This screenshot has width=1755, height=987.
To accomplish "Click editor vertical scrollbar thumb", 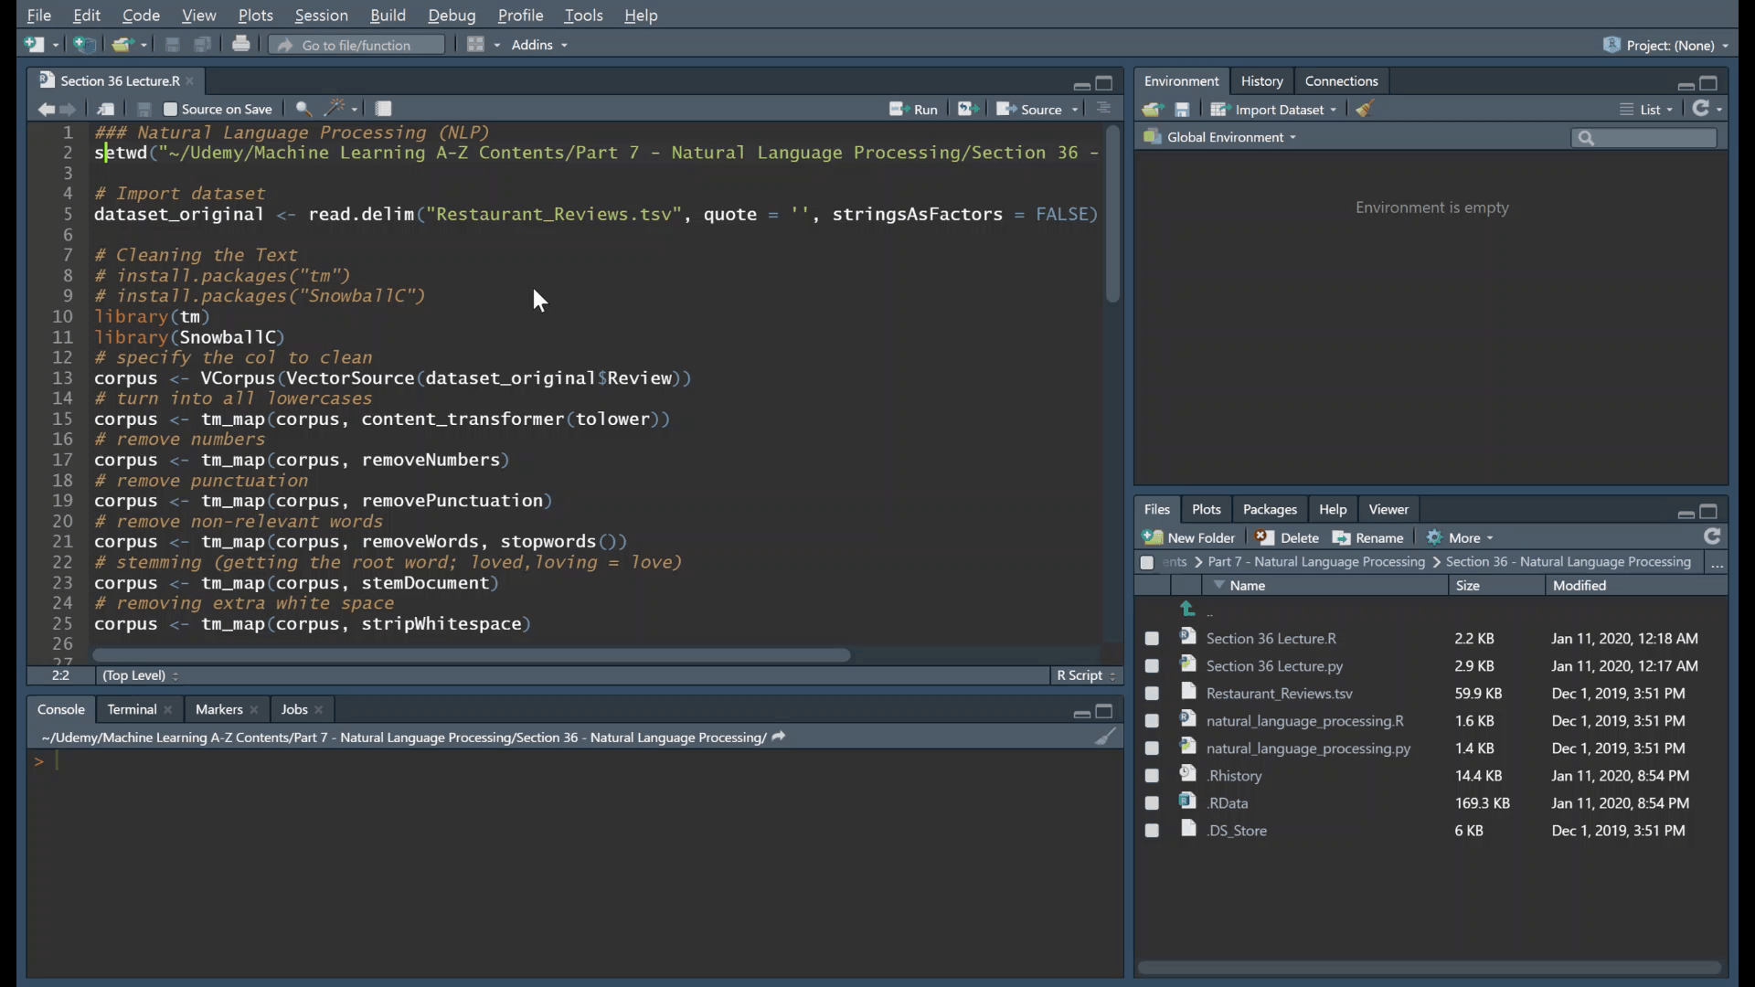I will pyautogui.click(x=1112, y=215).
